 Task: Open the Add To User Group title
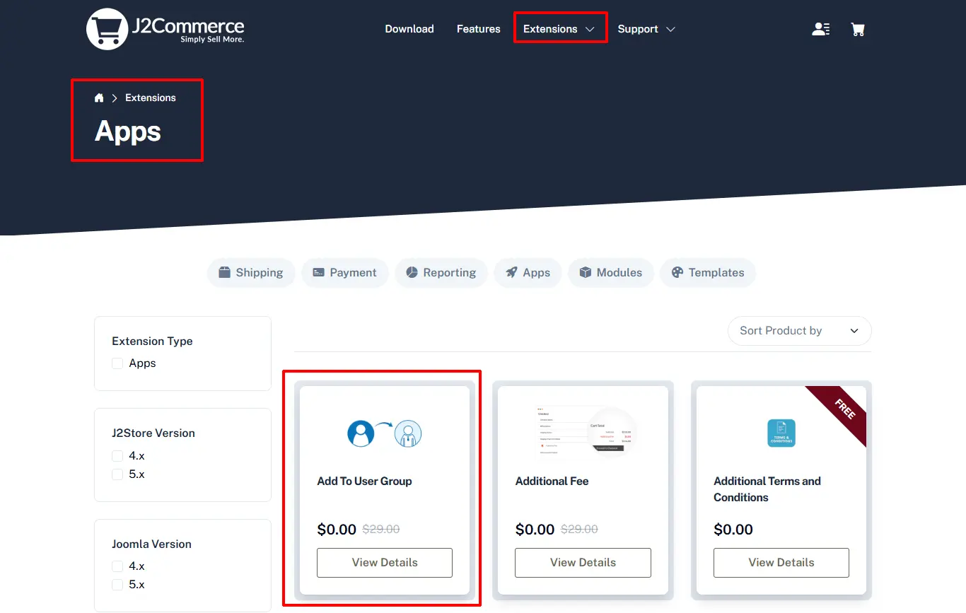[x=364, y=481]
